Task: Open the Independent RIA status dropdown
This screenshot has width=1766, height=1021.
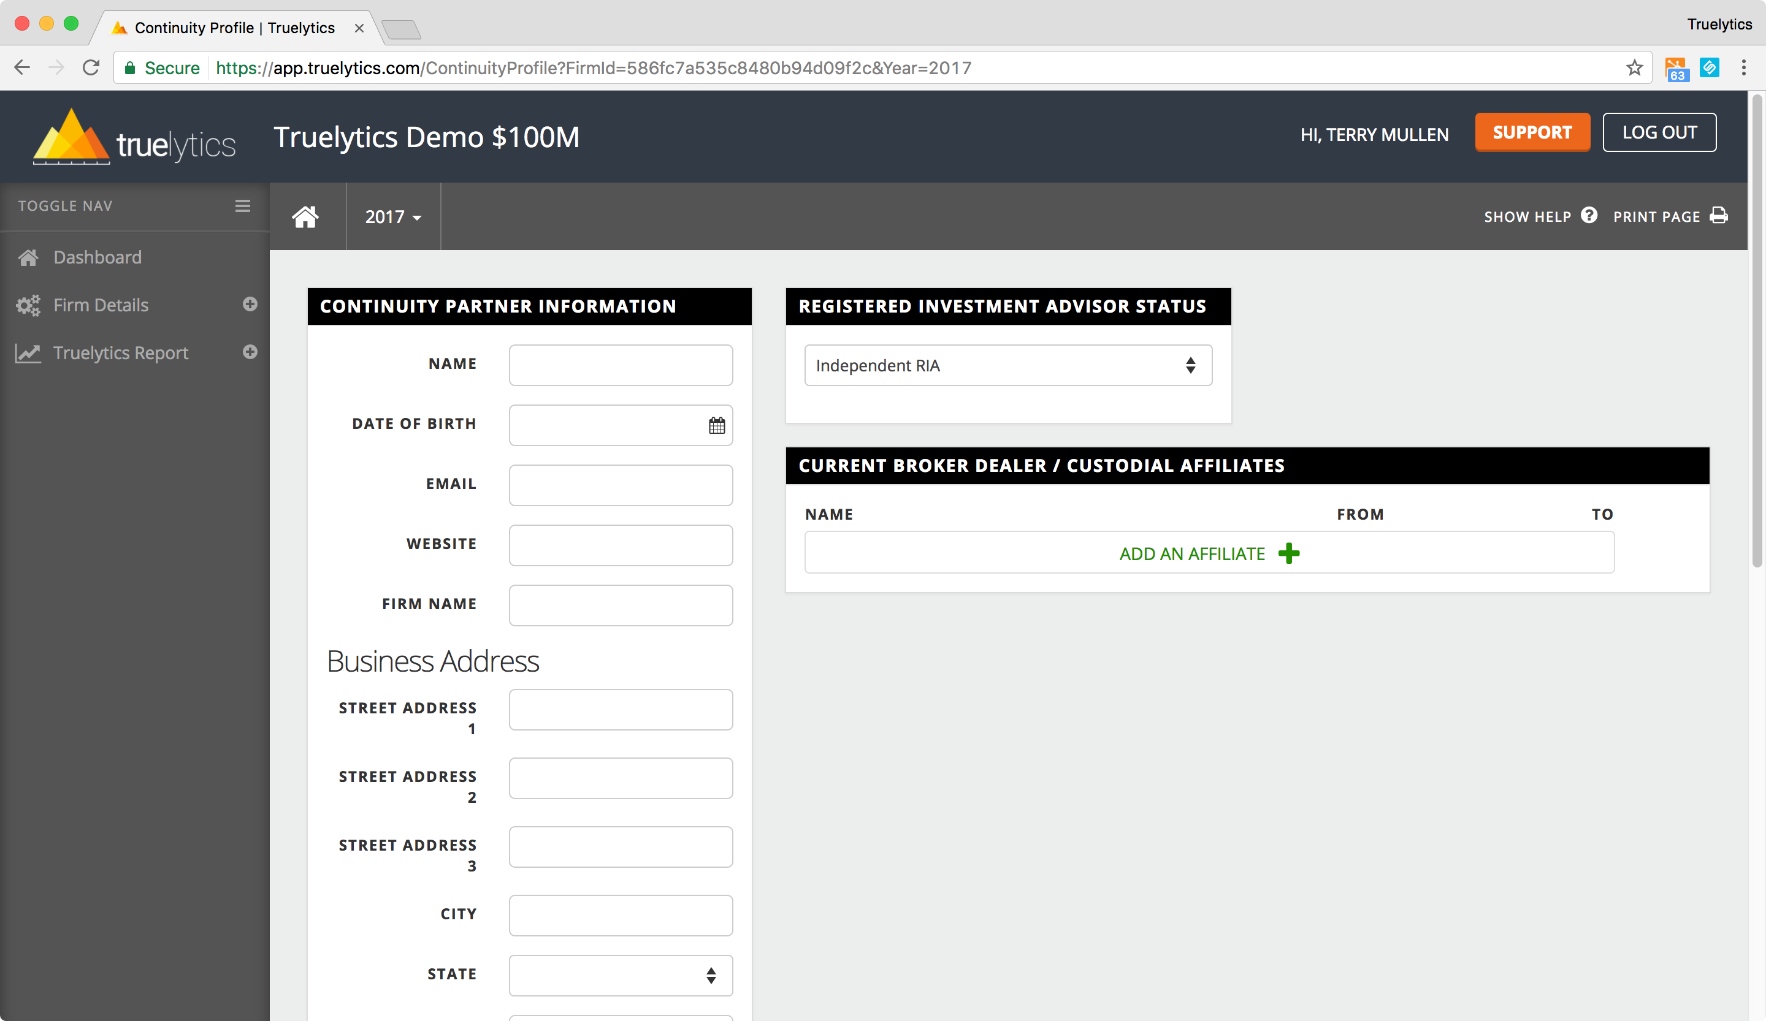Action: (x=1007, y=365)
